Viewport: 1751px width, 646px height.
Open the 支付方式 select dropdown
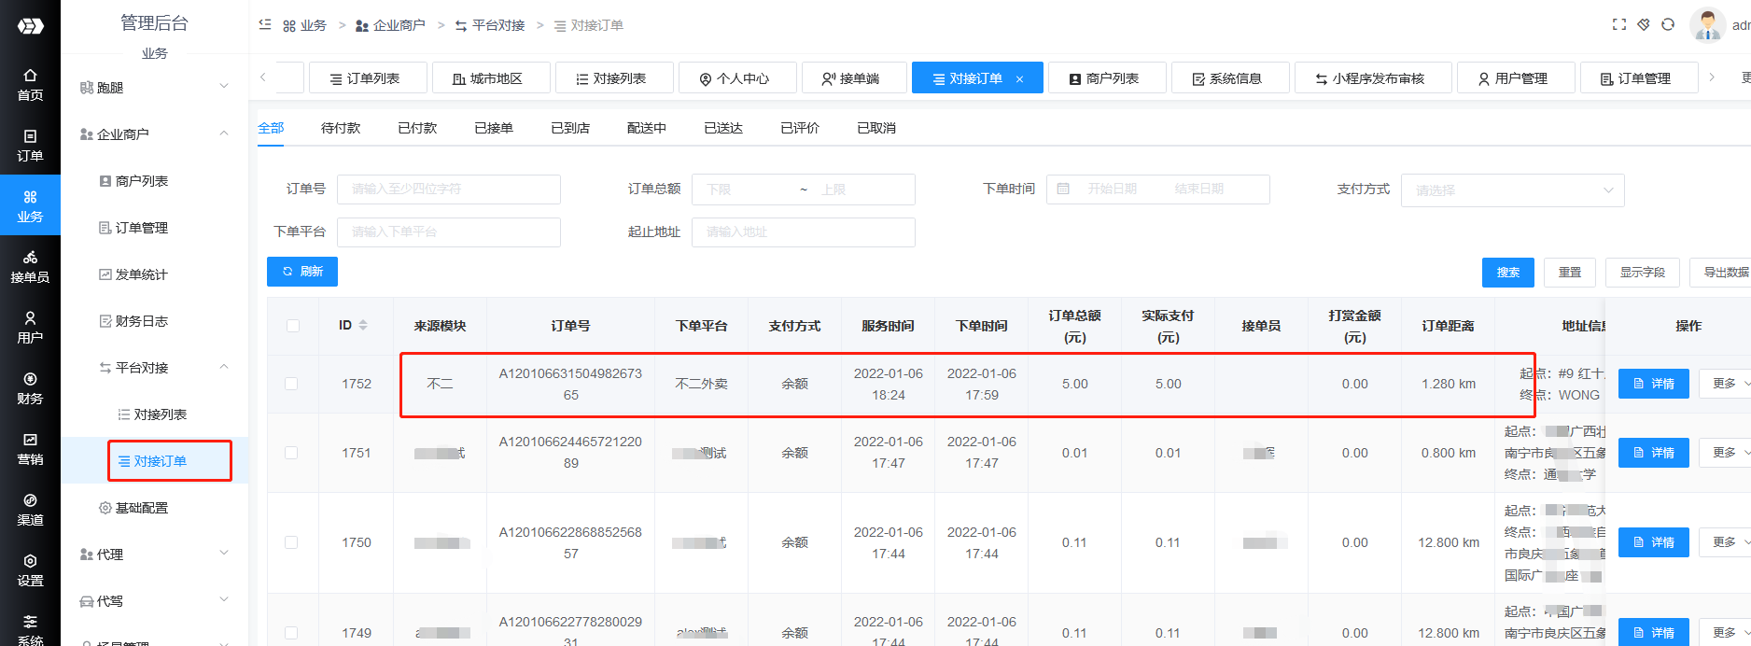point(1512,190)
